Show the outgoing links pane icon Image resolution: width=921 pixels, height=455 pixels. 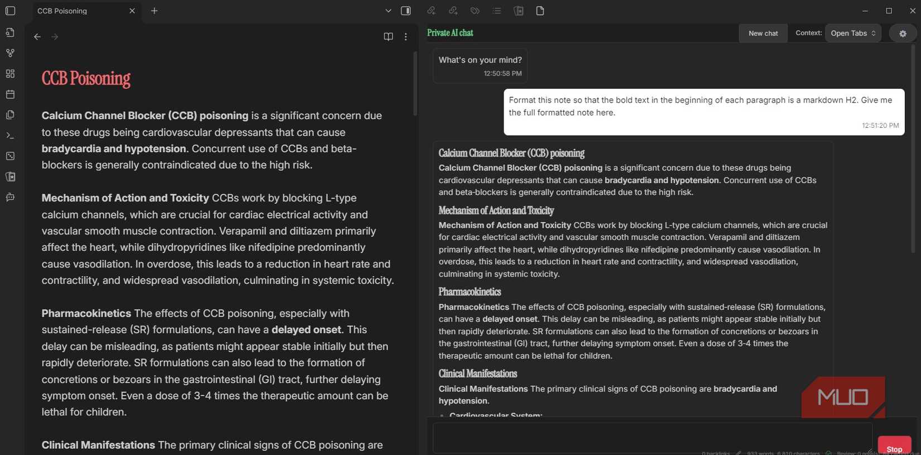pyautogui.click(x=453, y=11)
